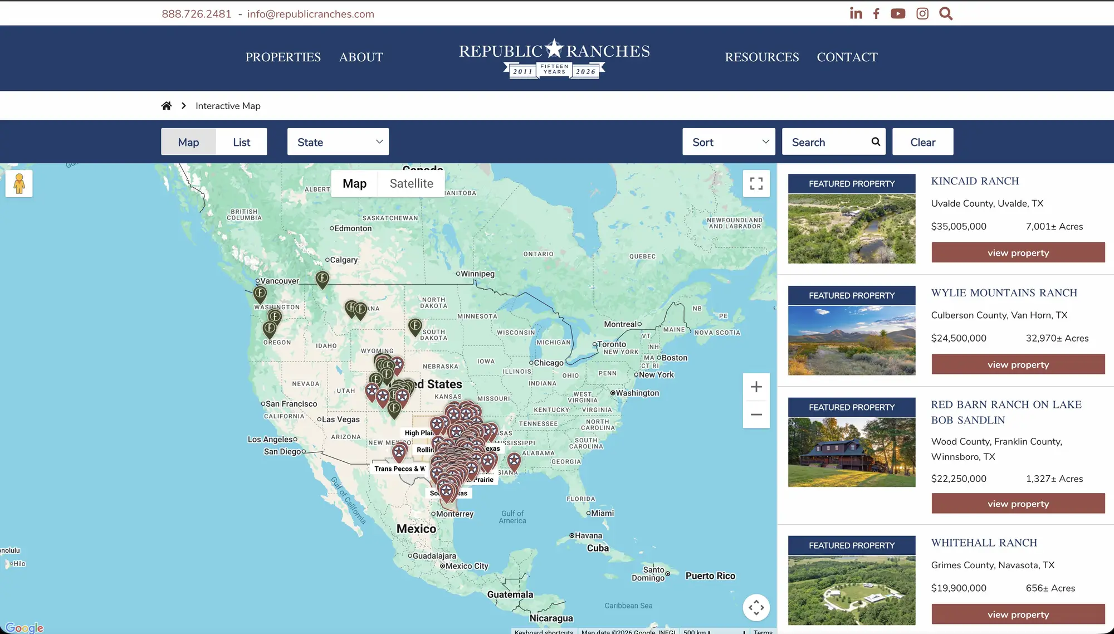Open the PROPERTIES menu
The image size is (1114, 634).
point(283,57)
